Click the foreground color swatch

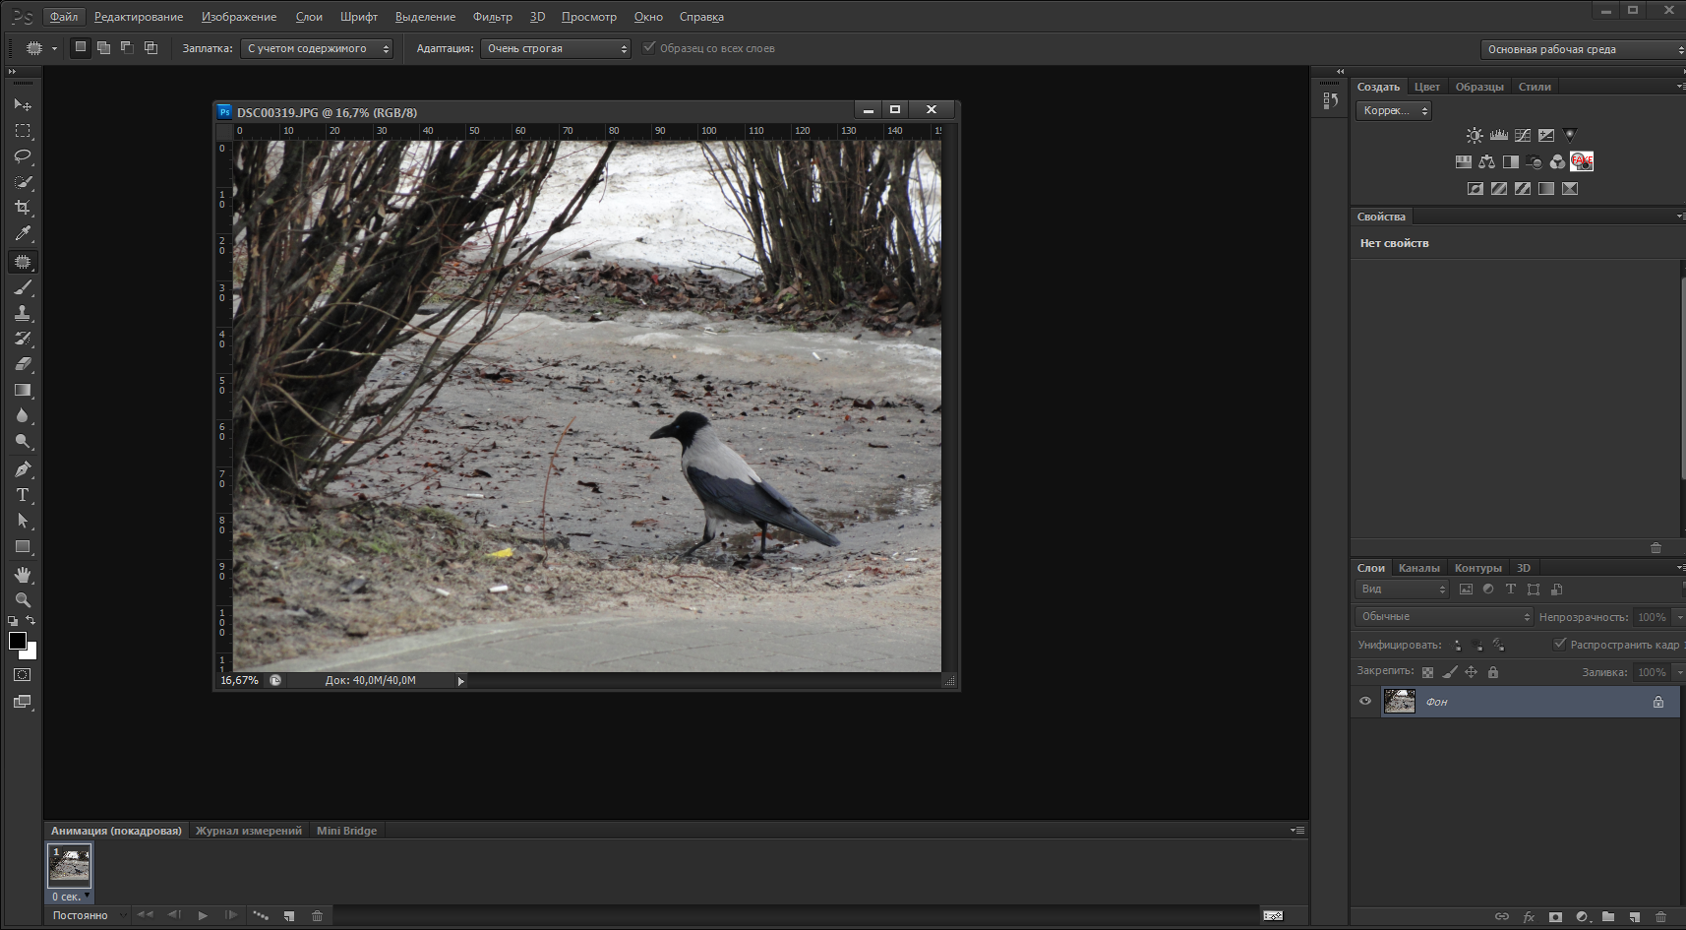[x=17, y=641]
